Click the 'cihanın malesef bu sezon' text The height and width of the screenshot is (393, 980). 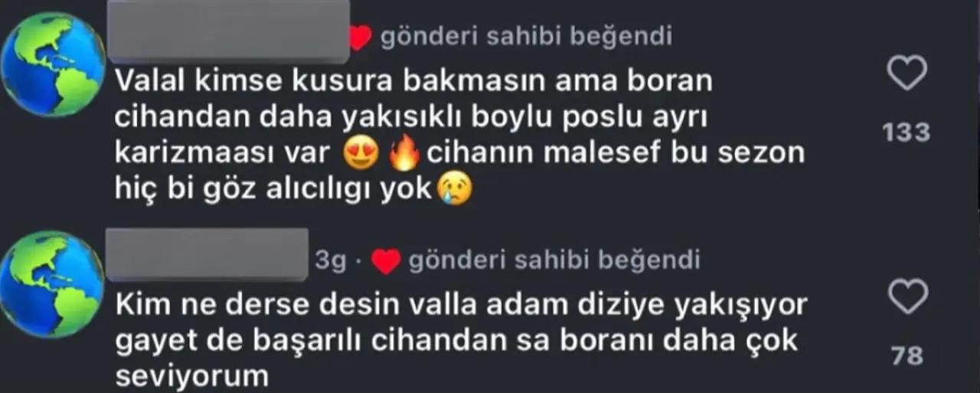coord(616,154)
